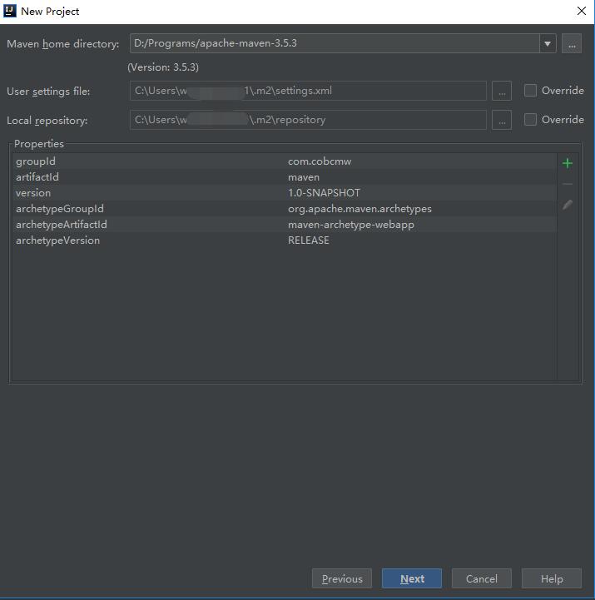
Task: Open Help for this dialog
Action: coord(551,579)
